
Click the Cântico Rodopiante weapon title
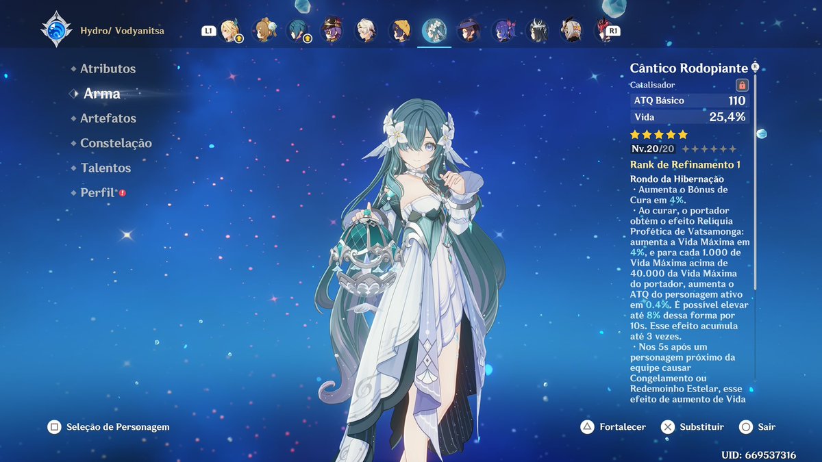click(689, 68)
